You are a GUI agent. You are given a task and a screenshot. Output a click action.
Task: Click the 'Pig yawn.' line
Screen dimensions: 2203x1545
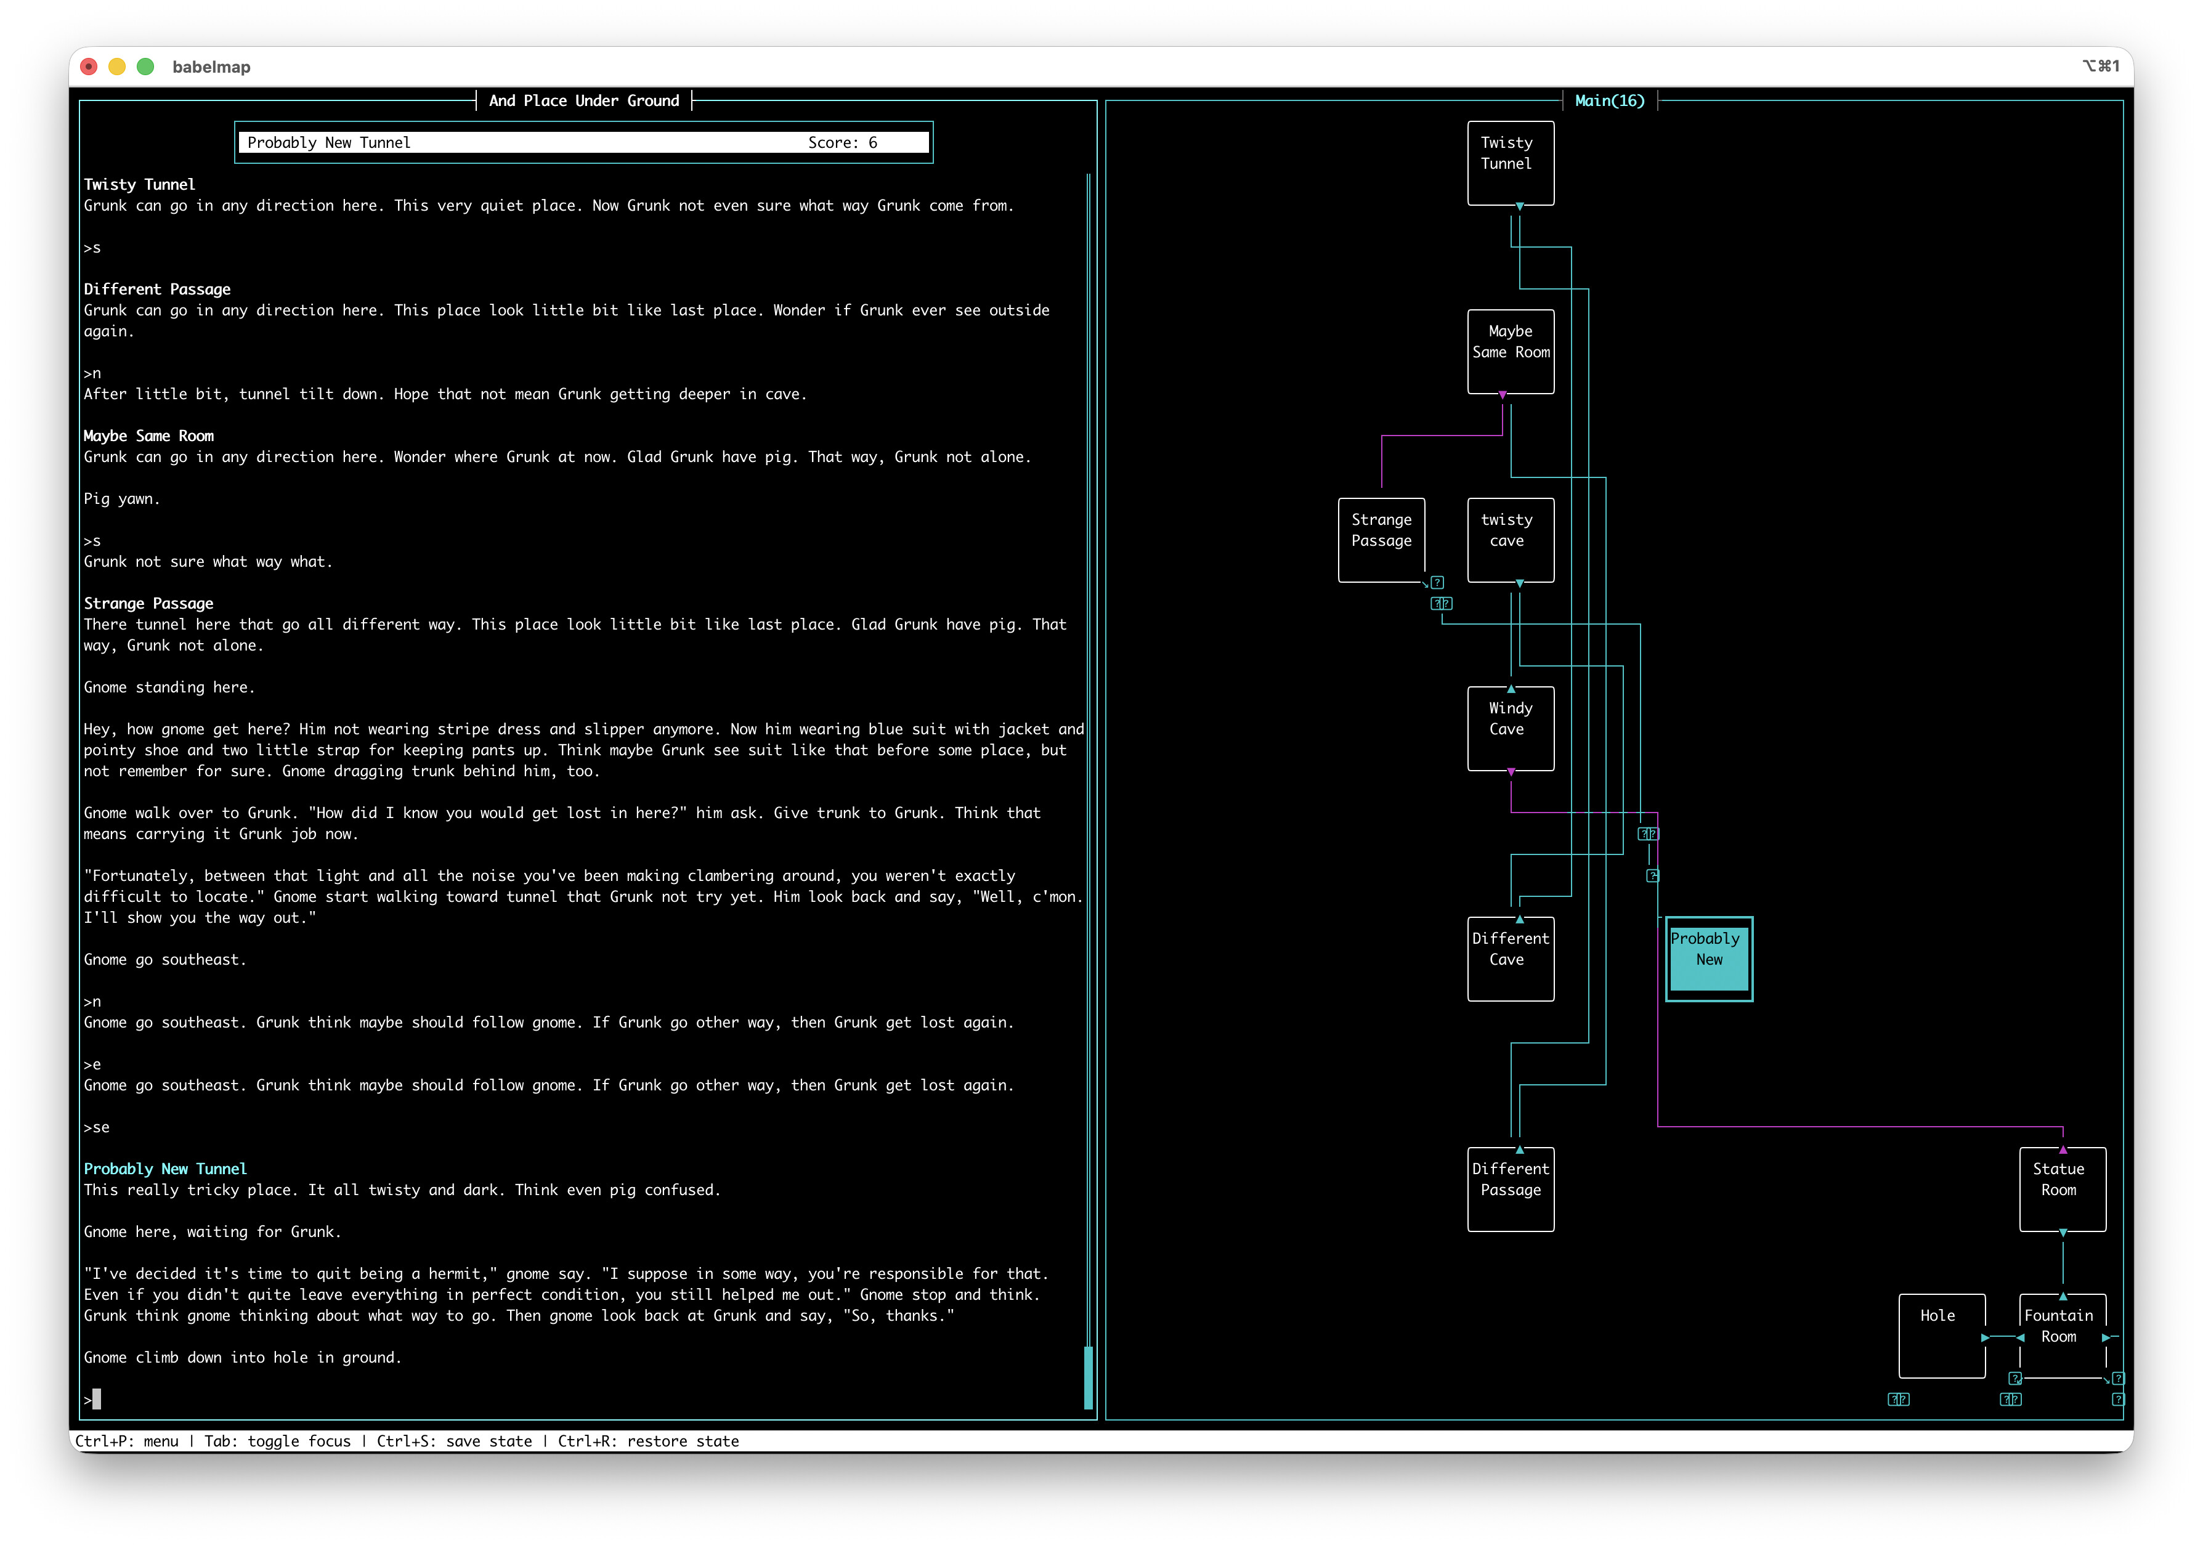[122, 499]
